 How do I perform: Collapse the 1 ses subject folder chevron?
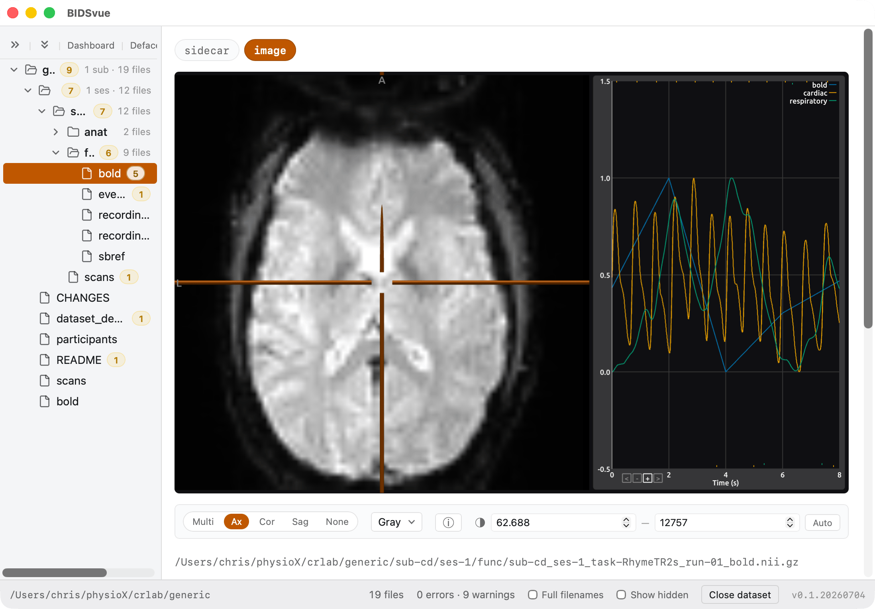coord(28,90)
